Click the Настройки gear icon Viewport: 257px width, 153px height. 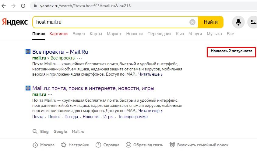(64, 145)
